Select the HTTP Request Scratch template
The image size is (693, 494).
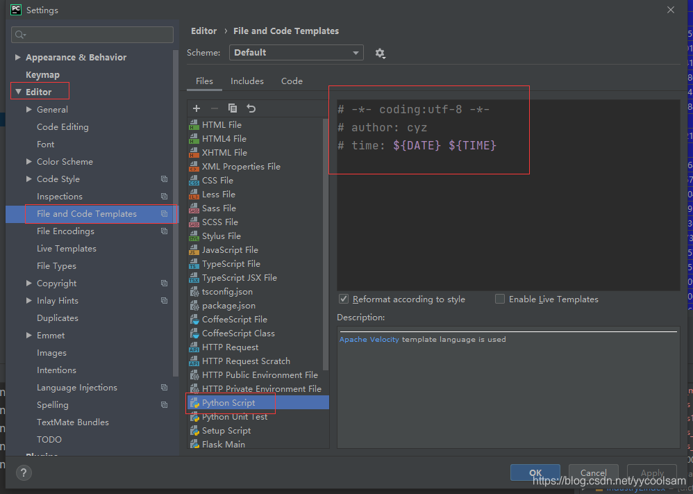pos(258,361)
